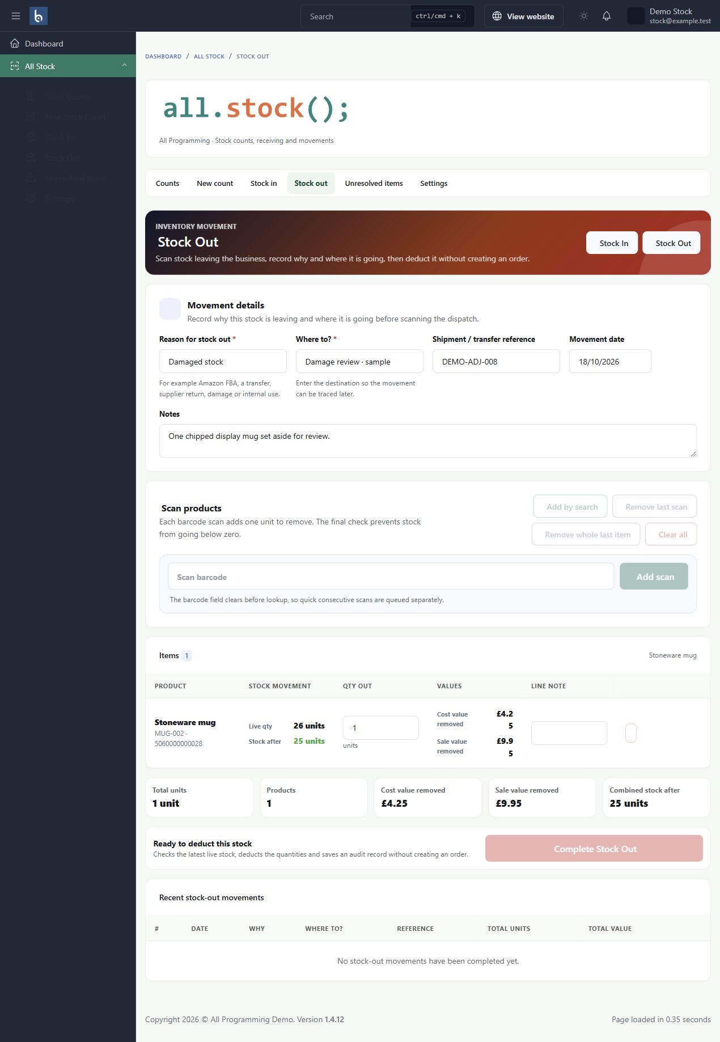720x1042 pixels.
Task: Click the small remove button in Stoneware mug row
Action: pos(631,733)
